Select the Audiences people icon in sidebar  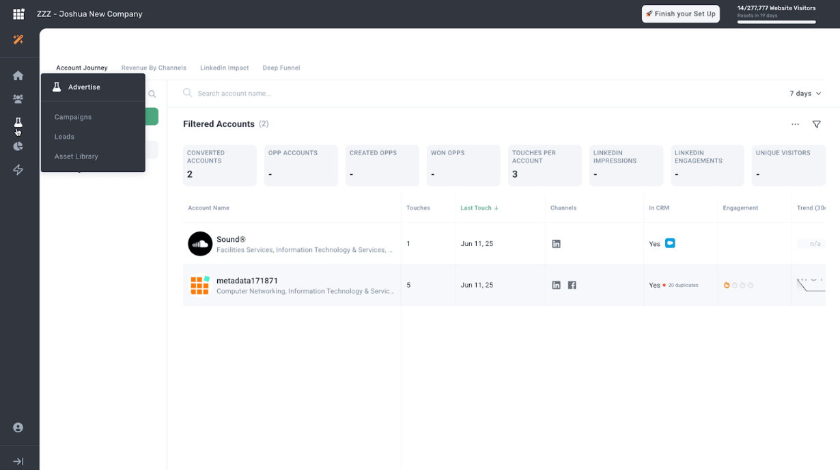click(18, 98)
